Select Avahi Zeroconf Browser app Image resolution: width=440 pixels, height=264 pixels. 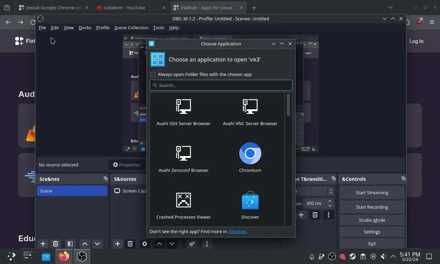(183, 159)
